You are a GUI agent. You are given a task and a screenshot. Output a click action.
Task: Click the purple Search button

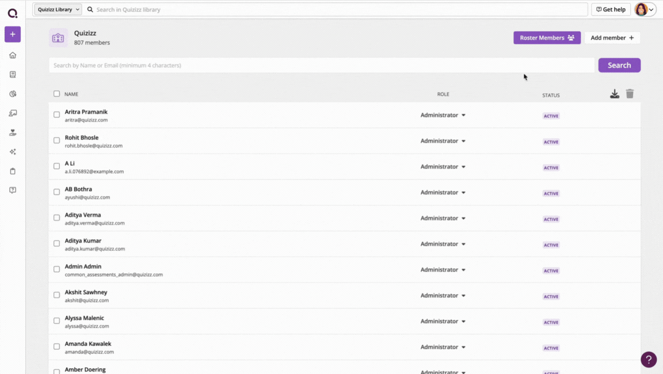[619, 65]
